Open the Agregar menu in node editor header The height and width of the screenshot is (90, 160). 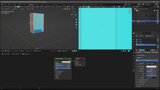(x=27, y=51)
